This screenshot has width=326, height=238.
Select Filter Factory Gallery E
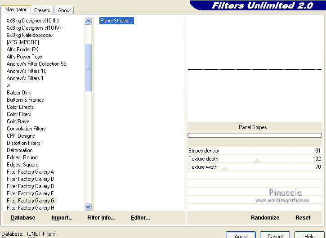pyautogui.click(x=31, y=193)
